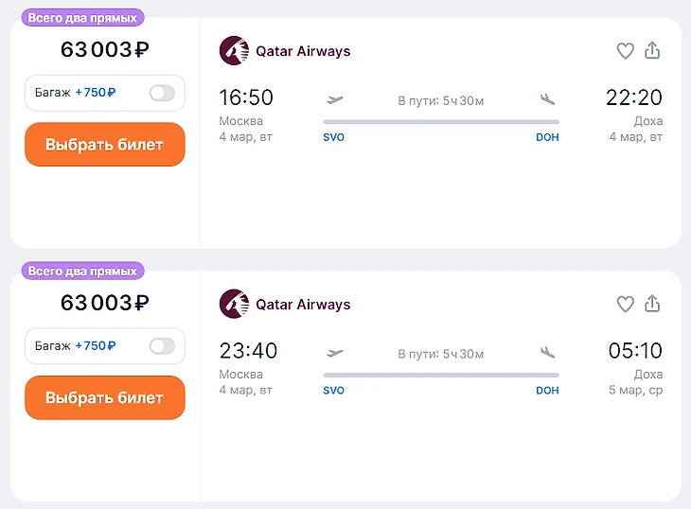
Task: Share the 16:50 Qatar Airways flight
Action: 652,51
